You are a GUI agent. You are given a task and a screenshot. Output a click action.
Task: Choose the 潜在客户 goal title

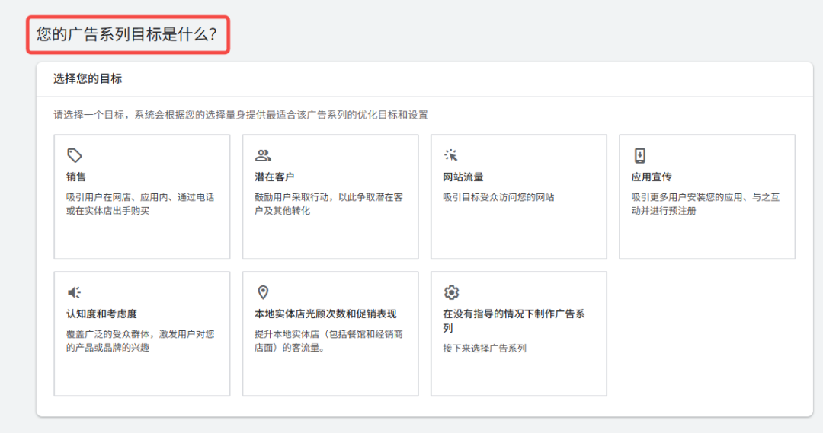274,177
